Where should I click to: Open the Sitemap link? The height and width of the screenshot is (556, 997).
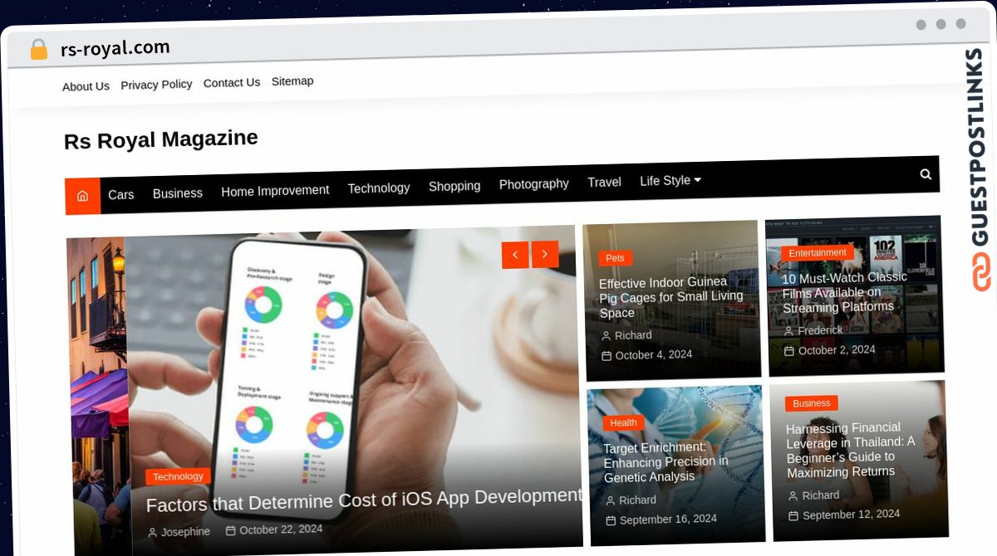[x=292, y=80]
